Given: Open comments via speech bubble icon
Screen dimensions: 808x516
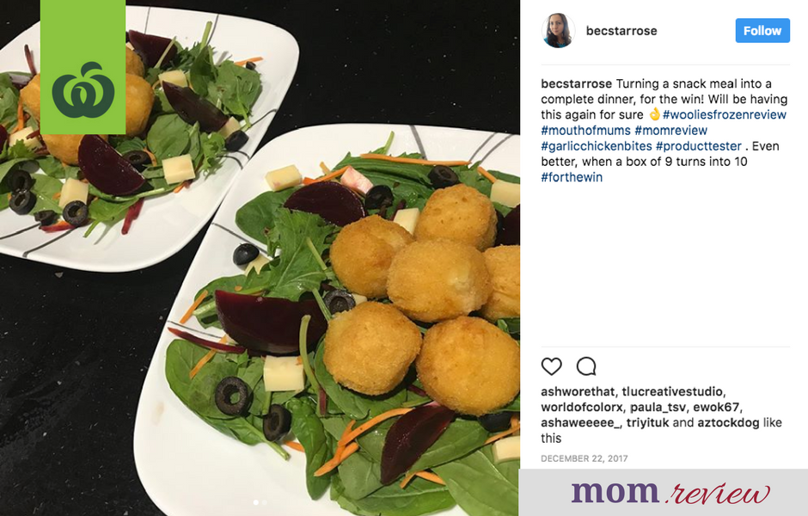Looking at the screenshot, I should click(x=586, y=366).
